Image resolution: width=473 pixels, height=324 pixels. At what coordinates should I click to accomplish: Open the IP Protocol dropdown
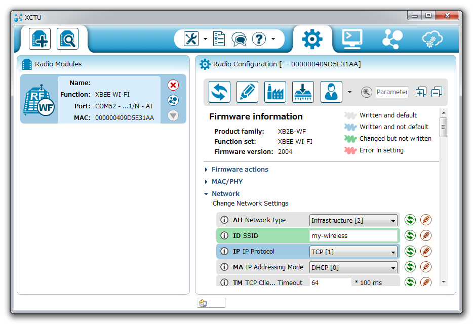pyautogui.click(x=353, y=252)
